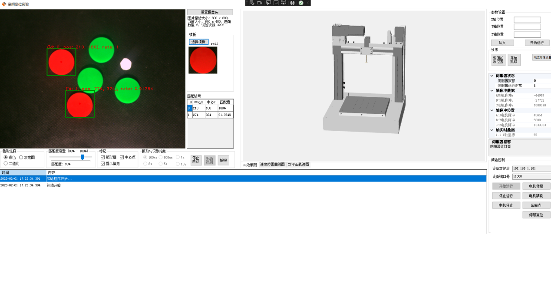The width and height of the screenshot is (551, 304).
Task: Collapse the 轴脉冲数据 property category
Action: [x=492, y=90]
